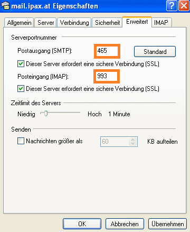Confirm settings with the OK button
This screenshot has height=232, width=190.
click(x=82, y=224)
